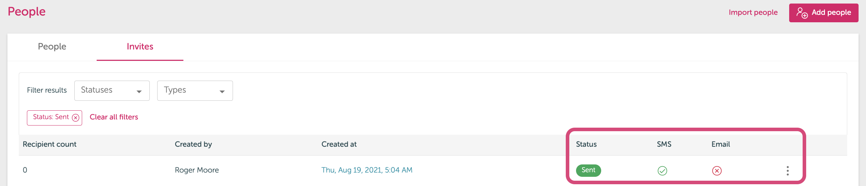
Task: Click the Created by column header
Action: coord(193,144)
